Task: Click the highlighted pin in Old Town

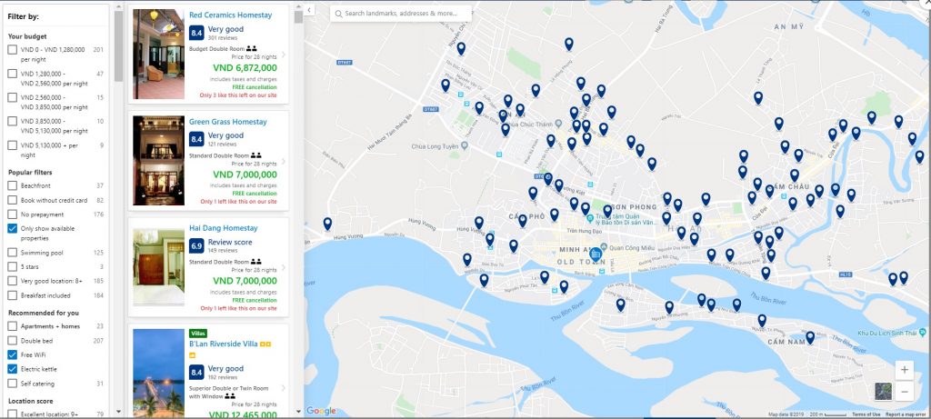Action: pos(596,254)
